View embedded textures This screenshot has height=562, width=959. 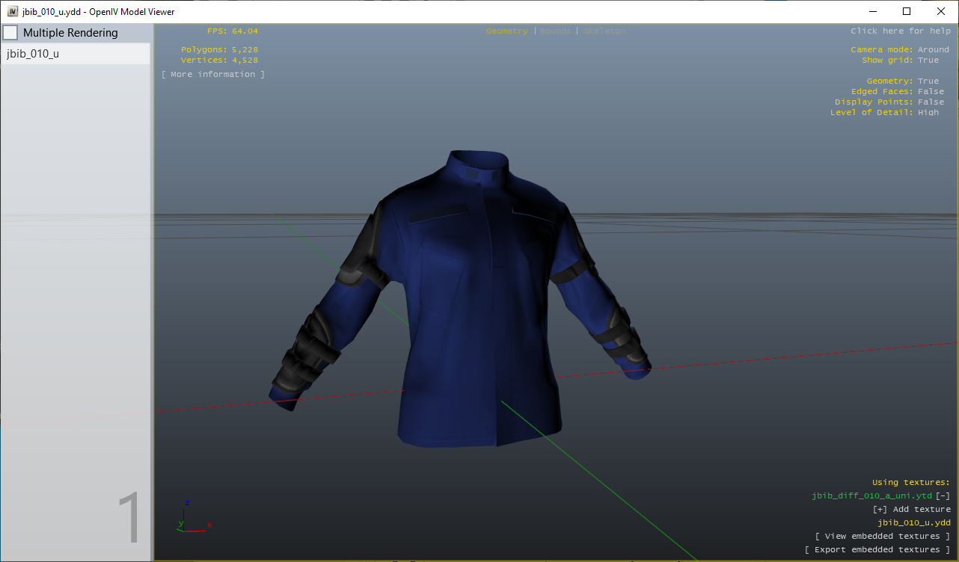883,536
